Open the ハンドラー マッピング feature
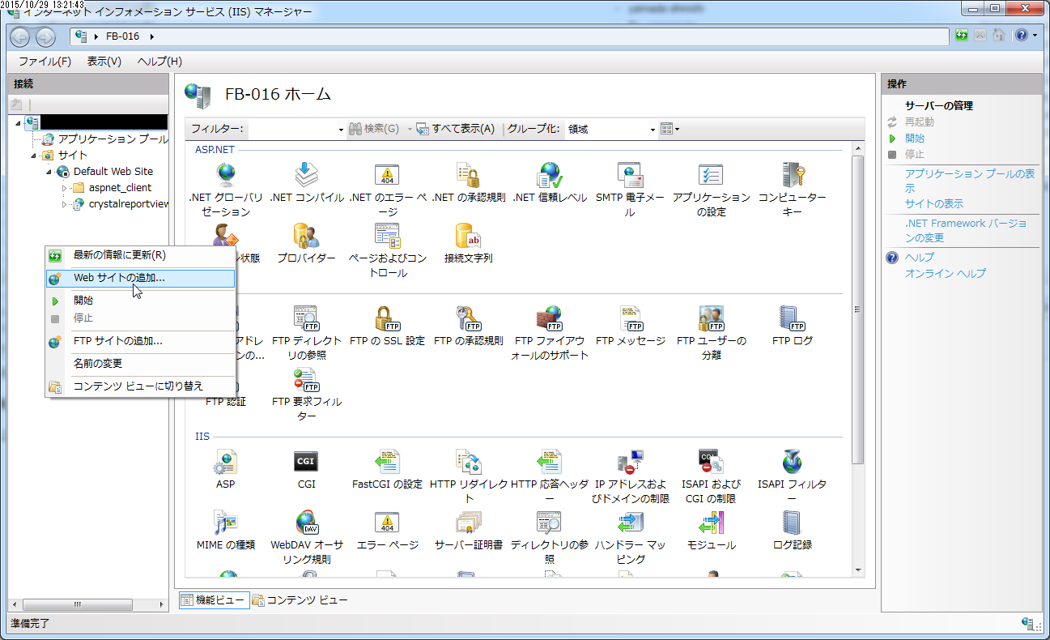The width and height of the screenshot is (1050, 640). [630, 537]
